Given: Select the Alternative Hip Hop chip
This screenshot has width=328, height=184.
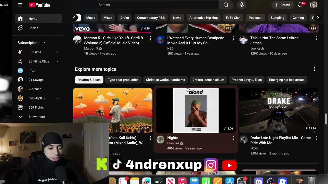Looking at the screenshot, I should pos(203,18).
